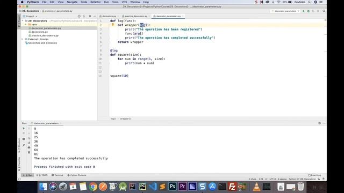This screenshot has width=344, height=193.
Task: Open VLC cone icon in the dock
Action: tap(256, 187)
